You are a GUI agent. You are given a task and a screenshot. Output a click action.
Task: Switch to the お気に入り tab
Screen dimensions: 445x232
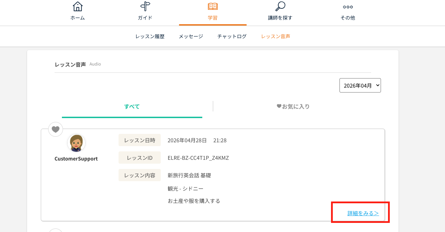pos(293,107)
